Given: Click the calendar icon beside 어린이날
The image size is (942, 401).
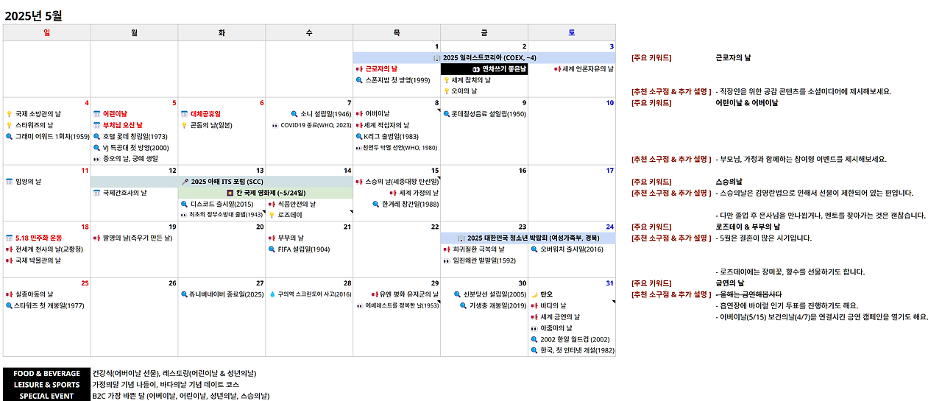Looking at the screenshot, I should 96,114.
